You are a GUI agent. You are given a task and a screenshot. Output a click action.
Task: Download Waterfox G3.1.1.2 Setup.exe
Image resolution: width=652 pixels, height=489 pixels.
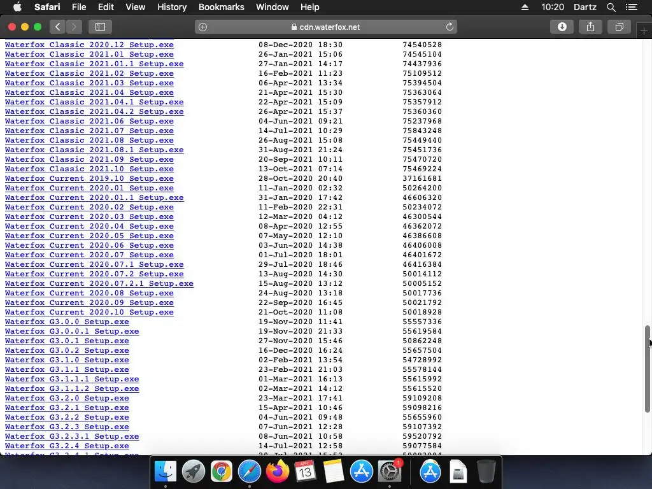(72, 389)
